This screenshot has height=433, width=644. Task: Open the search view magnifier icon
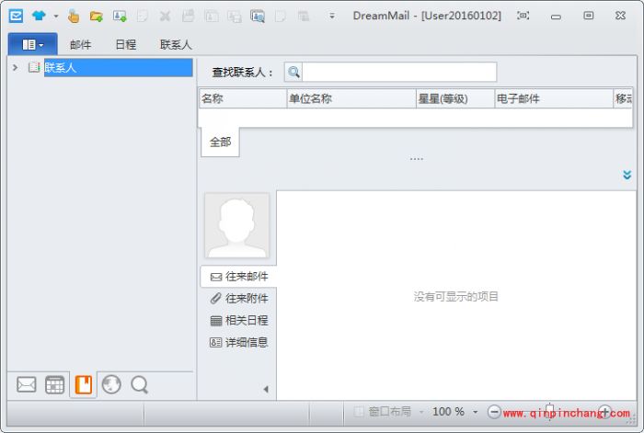pos(140,385)
